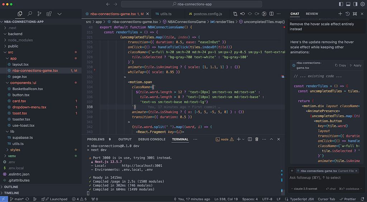Open errors and warnings count in status bar

click(79, 199)
